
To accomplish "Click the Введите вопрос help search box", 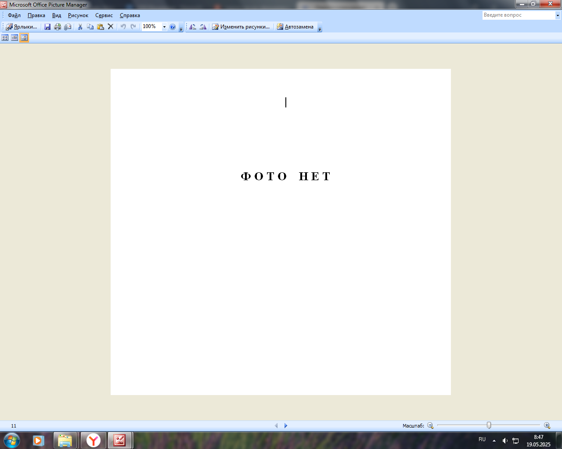I will [x=519, y=15].
